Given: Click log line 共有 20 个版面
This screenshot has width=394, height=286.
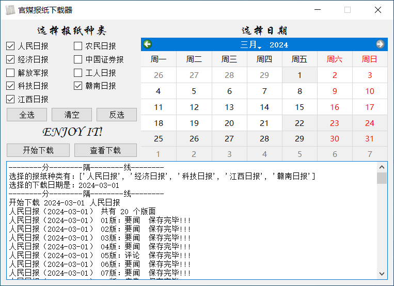Looking at the screenshot, I should point(83,211).
